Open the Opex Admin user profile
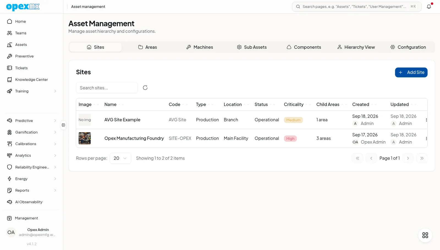This screenshot has width=440, height=250. coord(32,232)
